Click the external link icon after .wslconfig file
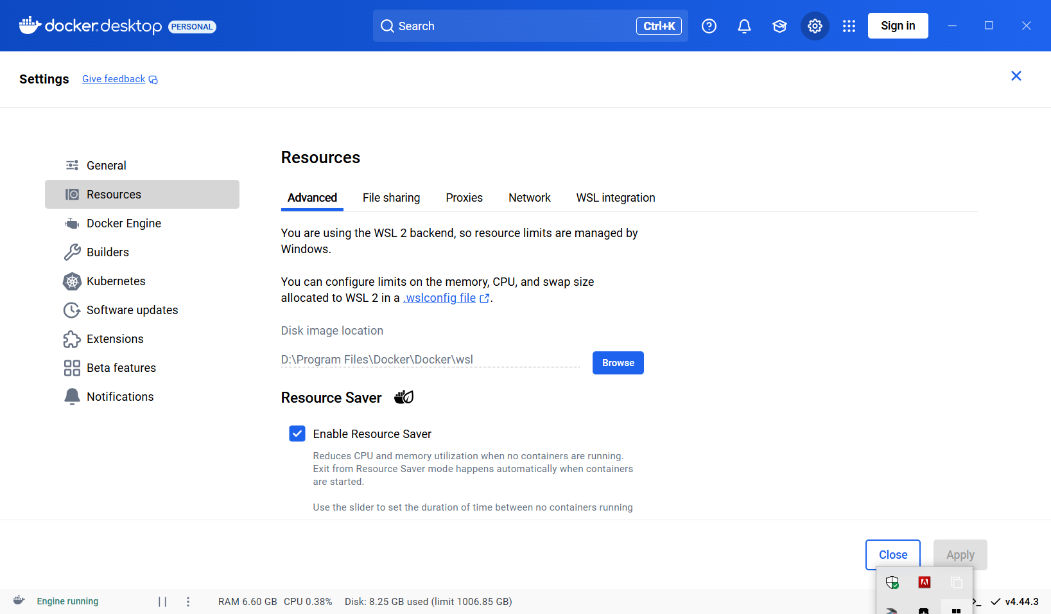 (485, 299)
